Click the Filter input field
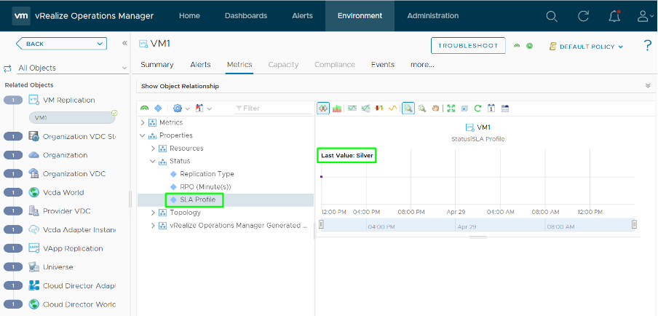658x316 pixels. [273, 108]
